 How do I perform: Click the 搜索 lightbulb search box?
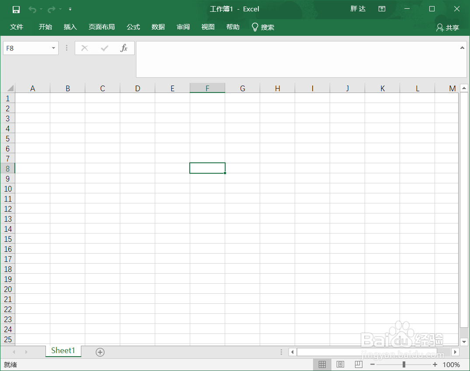coord(263,27)
